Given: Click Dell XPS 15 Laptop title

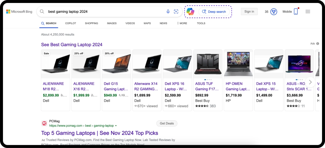Looking at the screenshot, I should tap(267, 86).
